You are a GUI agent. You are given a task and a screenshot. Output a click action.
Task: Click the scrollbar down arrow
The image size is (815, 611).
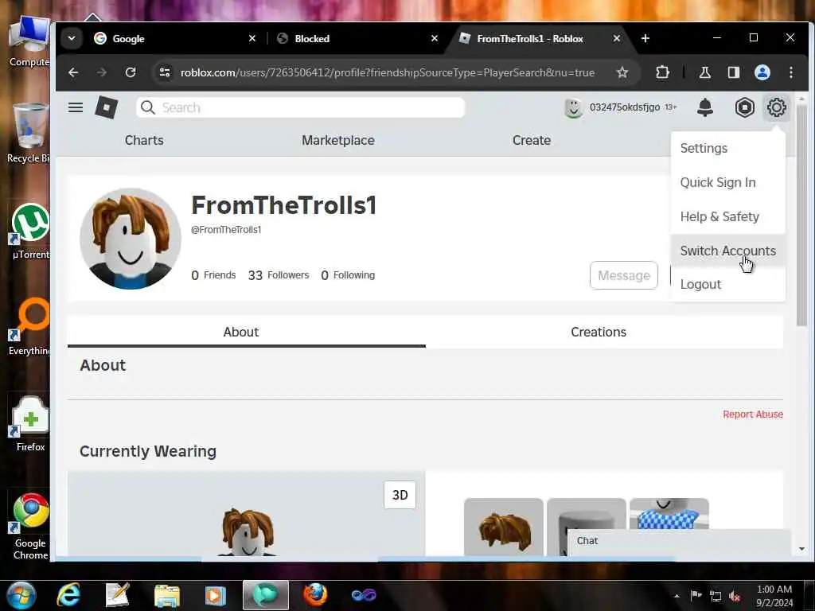[x=801, y=549]
